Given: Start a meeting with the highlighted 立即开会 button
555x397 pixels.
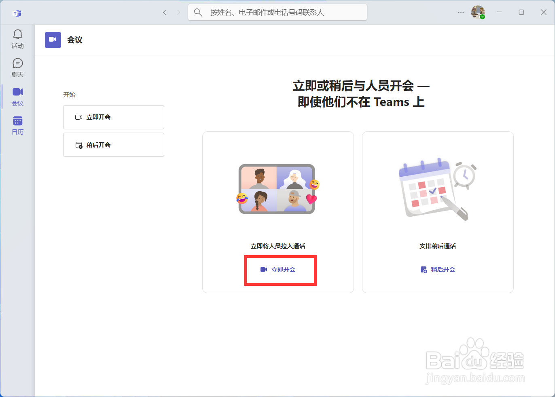Looking at the screenshot, I should [x=280, y=270].
